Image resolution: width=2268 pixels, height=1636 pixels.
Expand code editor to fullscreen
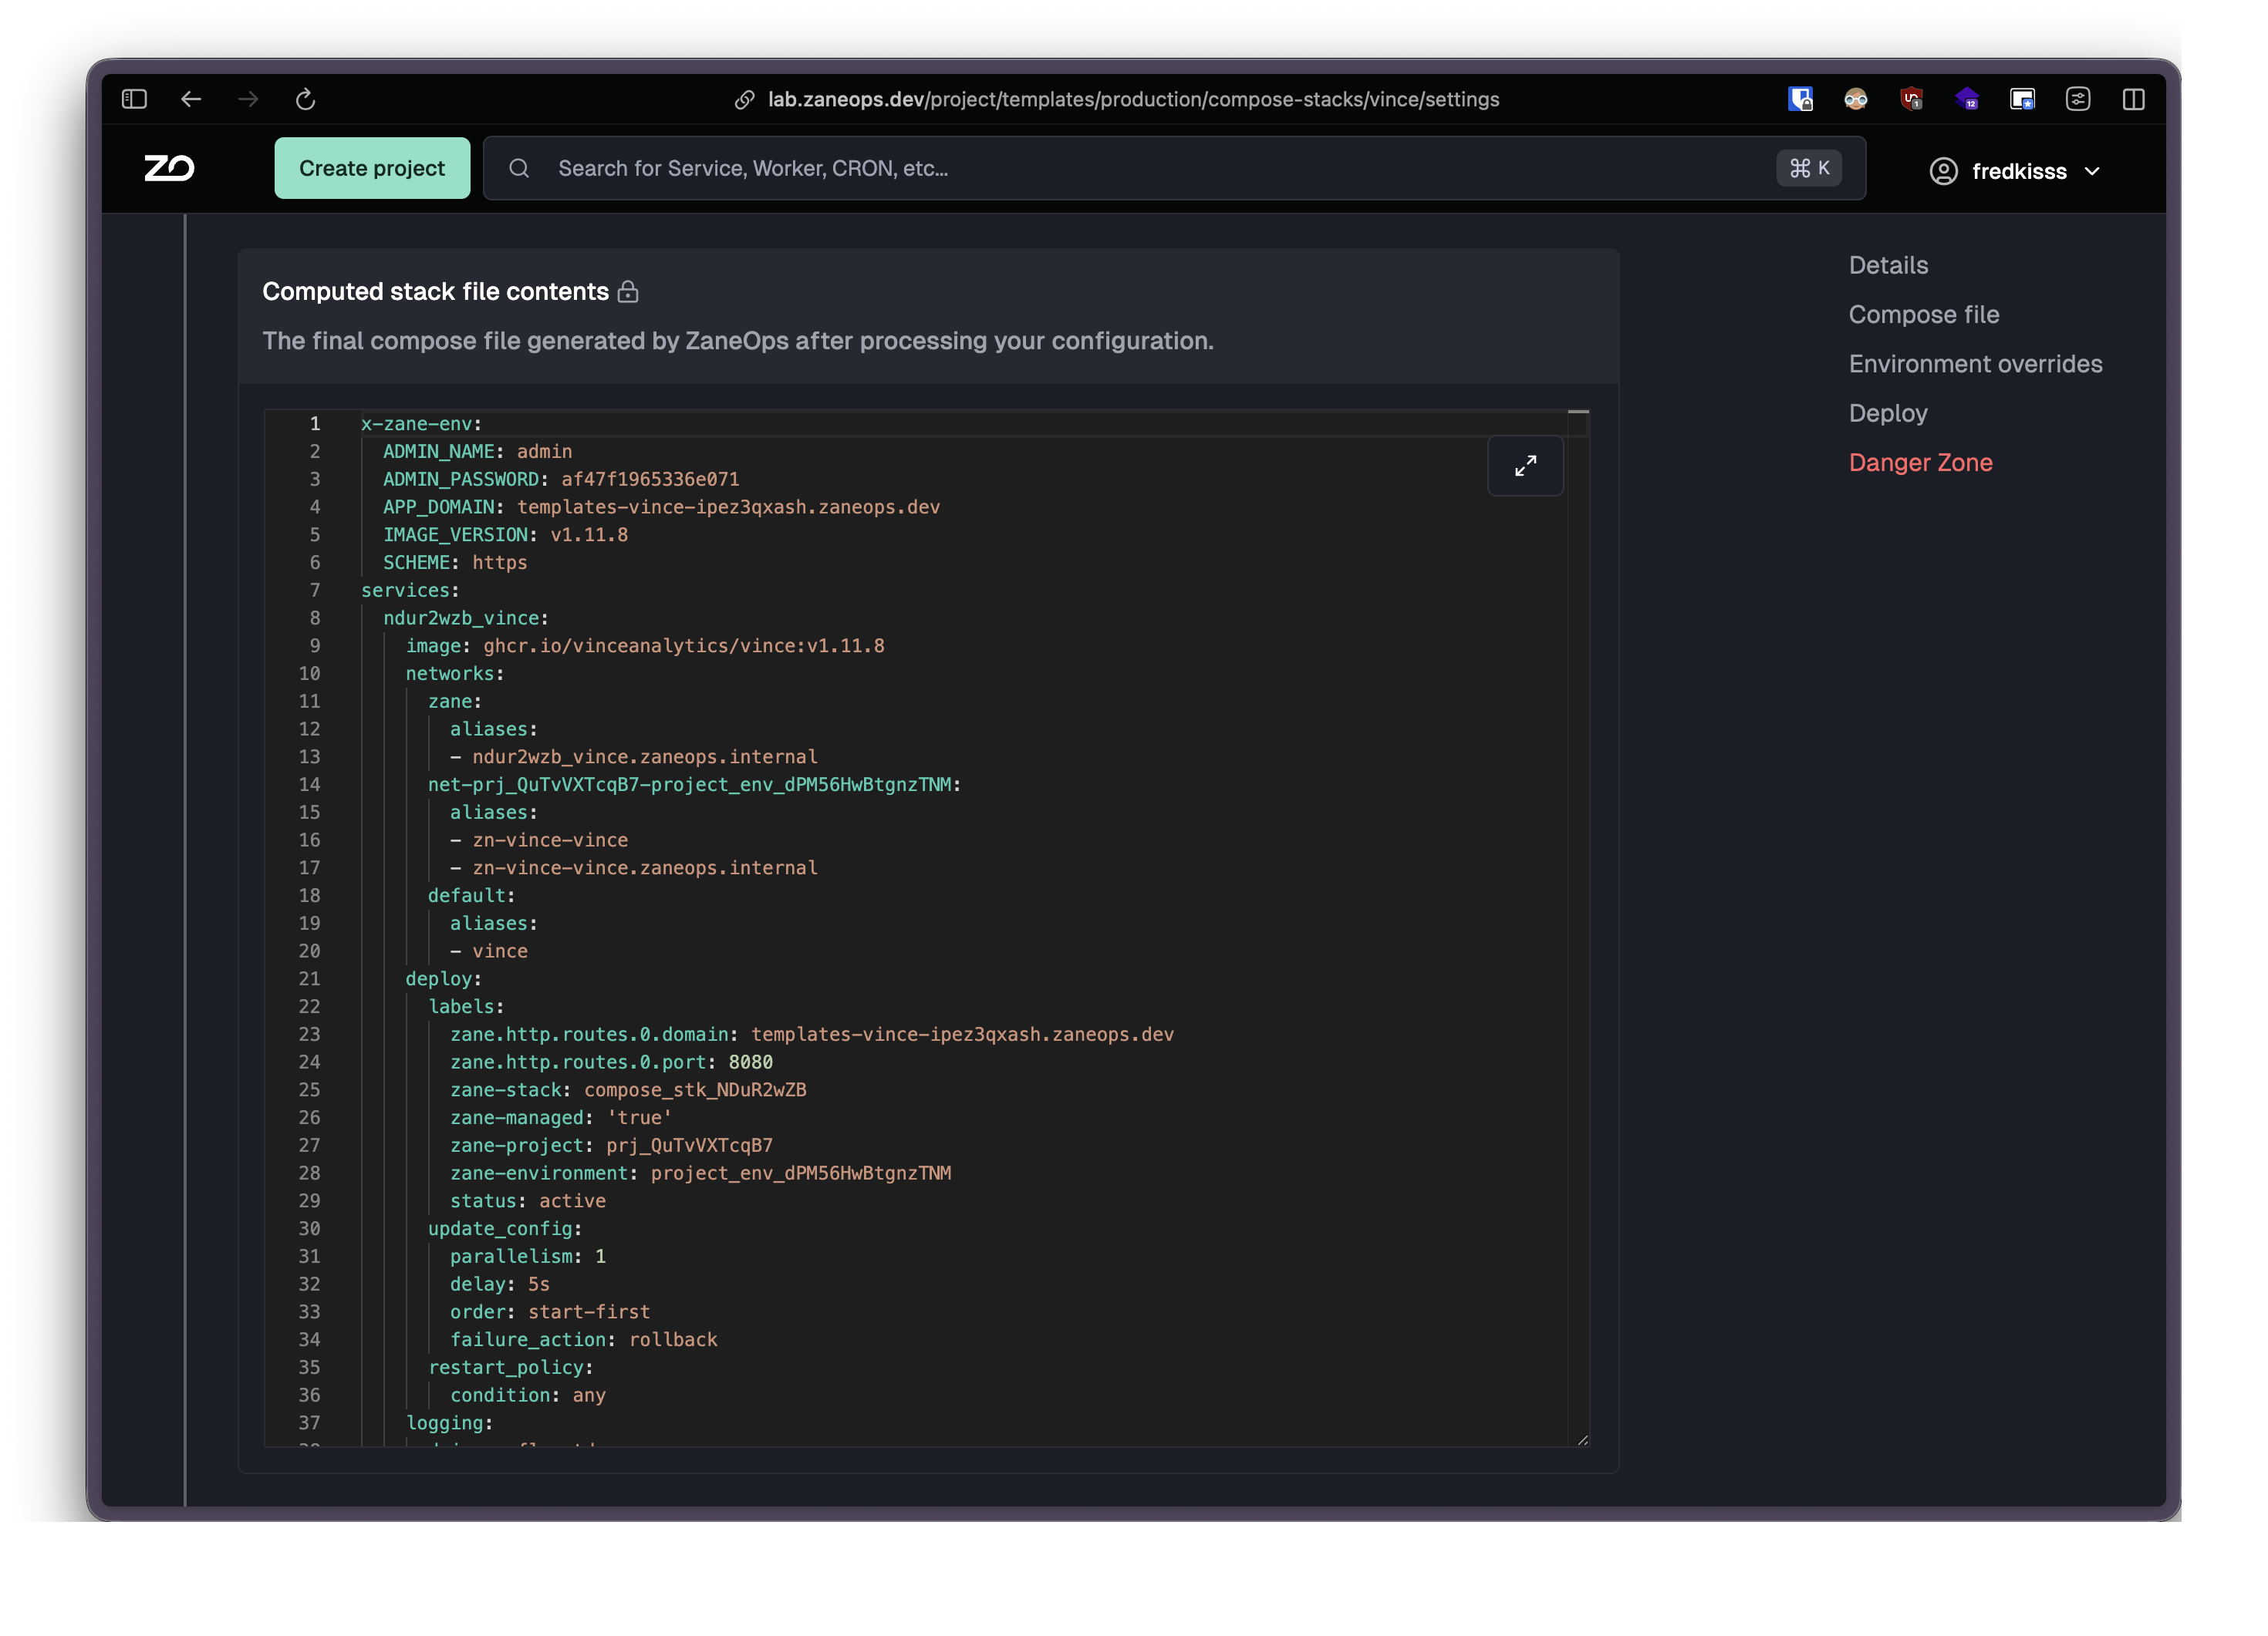(1525, 466)
